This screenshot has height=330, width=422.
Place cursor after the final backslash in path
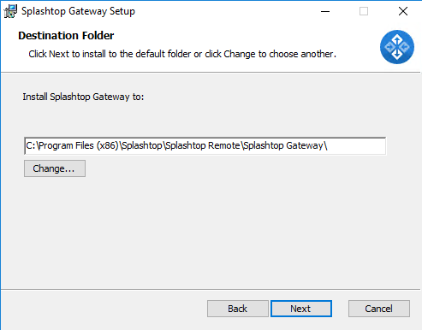[328, 146]
